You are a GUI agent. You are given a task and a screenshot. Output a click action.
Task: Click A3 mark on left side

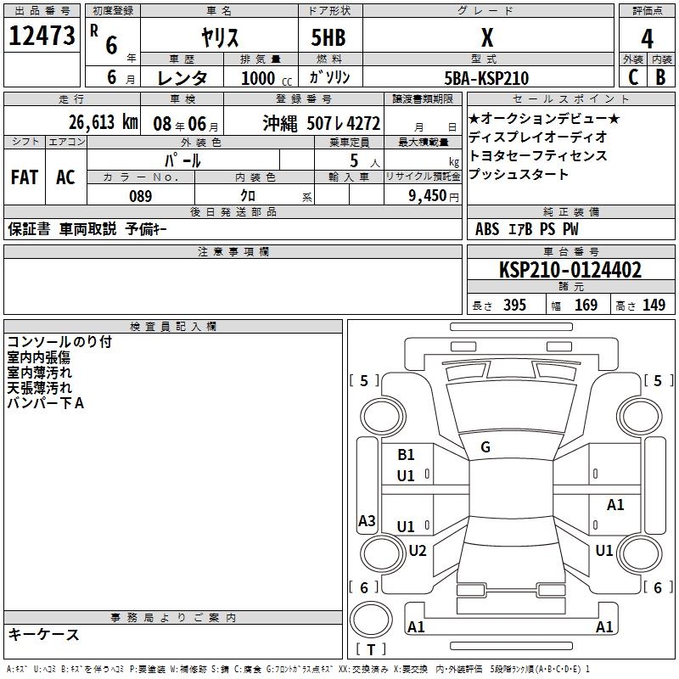point(367,520)
